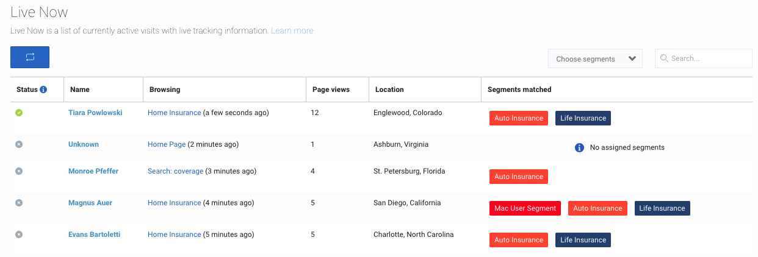The height and width of the screenshot is (257, 758).
Task: Open the Search: coverage browsing link
Action: coord(175,171)
